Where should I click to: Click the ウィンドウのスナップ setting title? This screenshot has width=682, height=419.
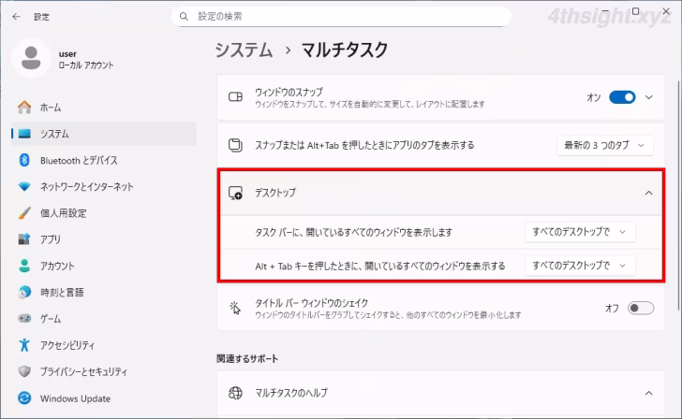[289, 92]
